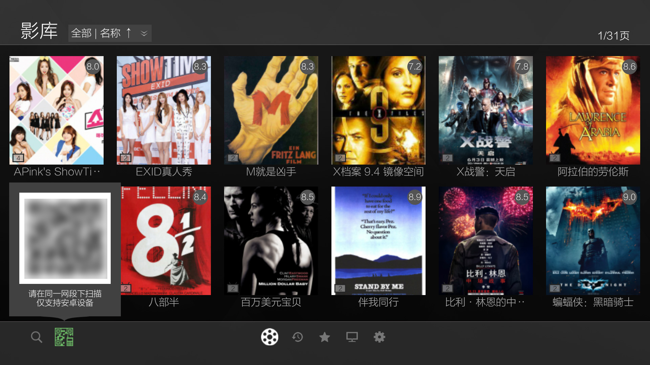Click the count 2 TV badge on 八部半 poster
The image size is (650, 365).
pos(126,288)
